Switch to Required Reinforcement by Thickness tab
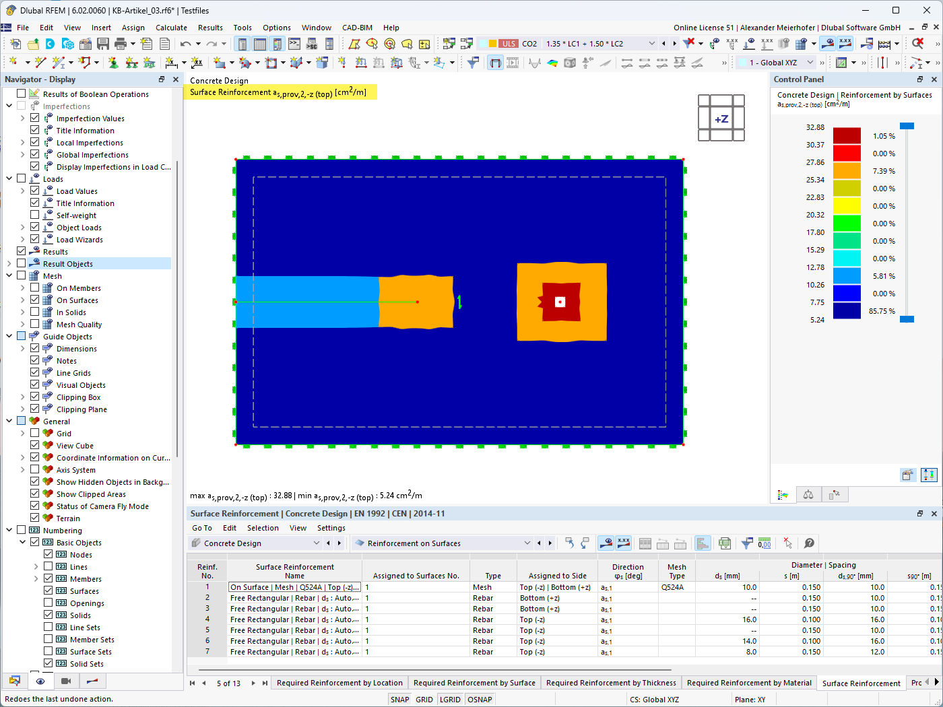The width and height of the screenshot is (943, 707). pos(611,683)
